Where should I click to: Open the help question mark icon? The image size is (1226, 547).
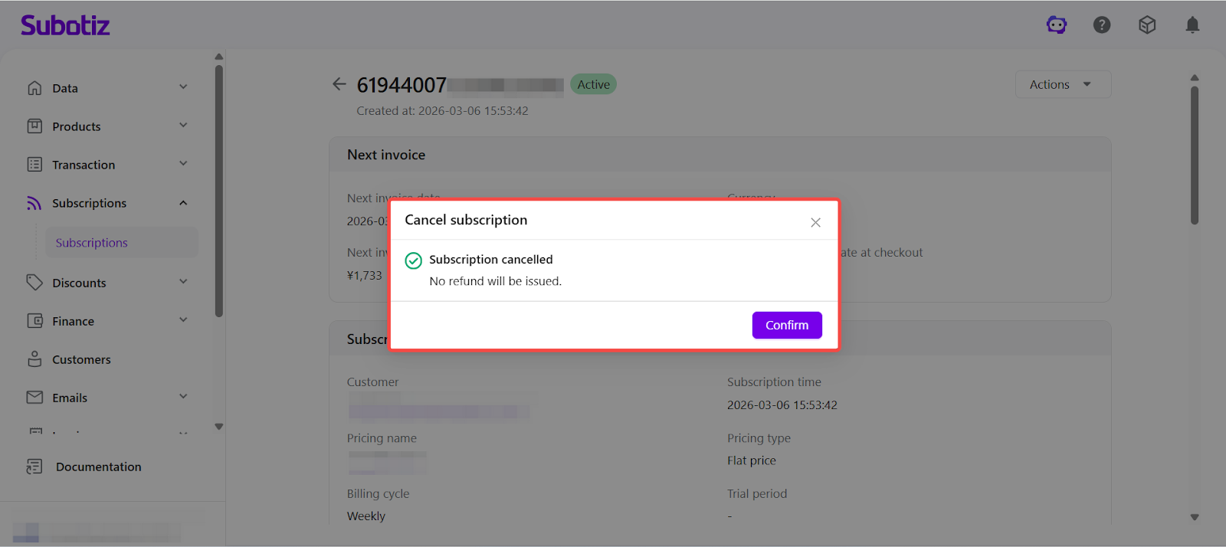[x=1102, y=25]
